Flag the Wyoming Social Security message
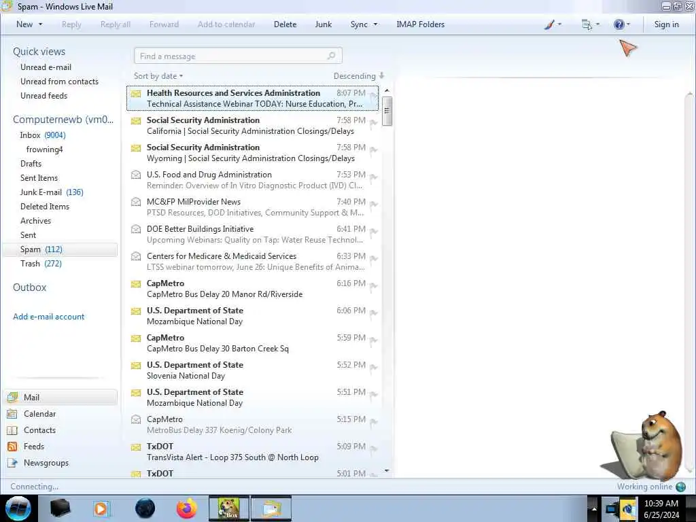The width and height of the screenshot is (696, 522). (373, 150)
